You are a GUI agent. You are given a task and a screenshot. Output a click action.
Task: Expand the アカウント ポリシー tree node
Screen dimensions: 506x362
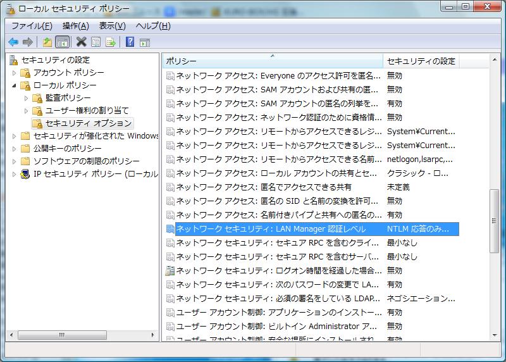(15, 73)
